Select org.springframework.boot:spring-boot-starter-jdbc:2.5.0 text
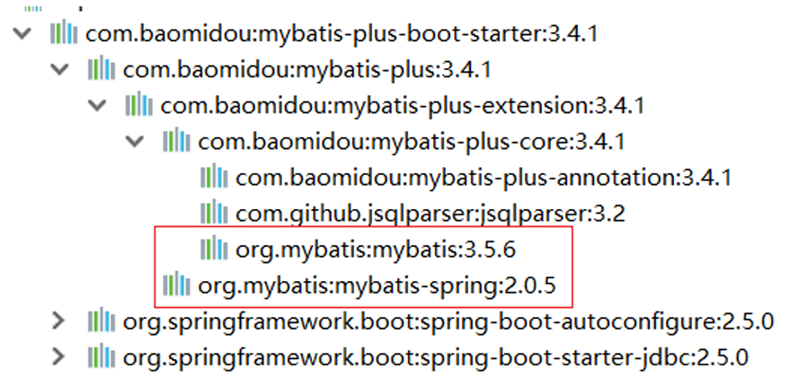This screenshot has width=790, height=386. coord(435,358)
